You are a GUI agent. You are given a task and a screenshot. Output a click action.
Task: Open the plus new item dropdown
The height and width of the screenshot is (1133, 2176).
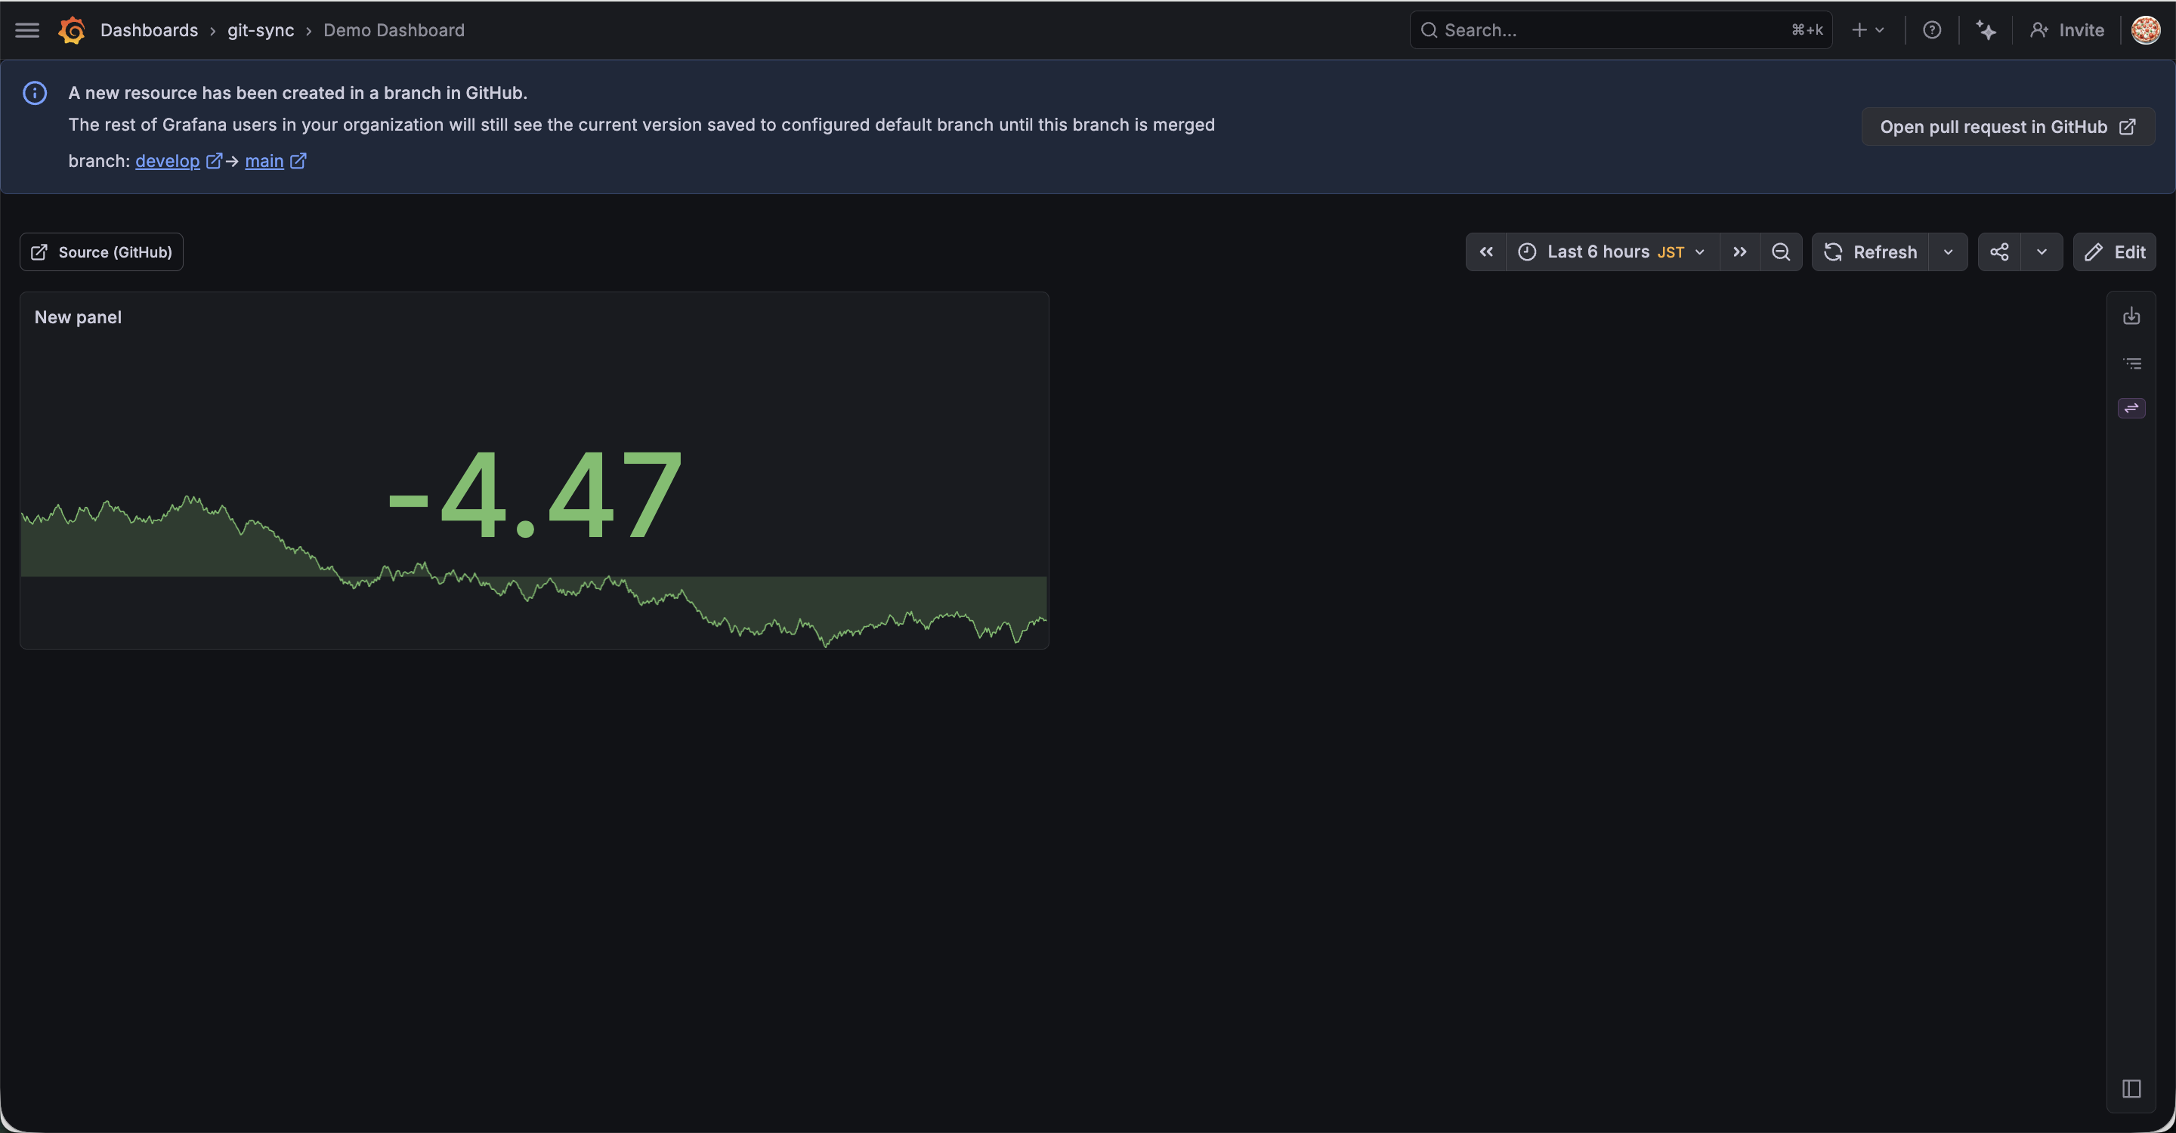pyautogui.click(x=1868, y=30)
